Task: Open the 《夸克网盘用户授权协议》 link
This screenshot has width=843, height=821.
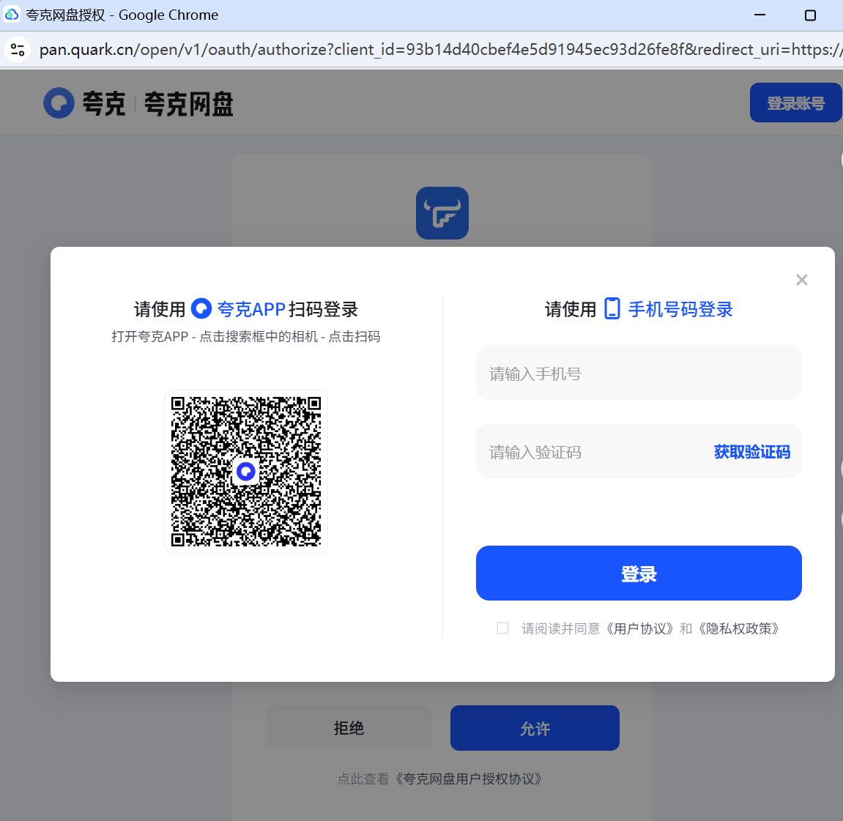Action: pos(468,779)
